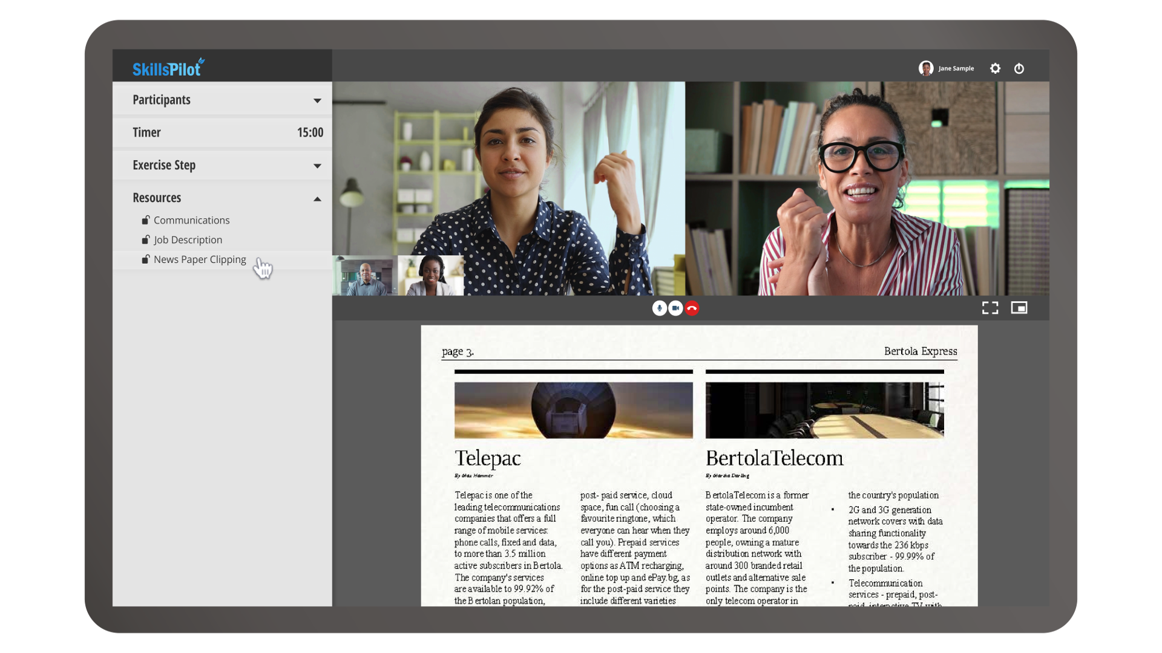Image resolution: width=1162 pixels, height=653 pixels.
Task: Expand the Exercise Step section arrow
Action: click(317, 166)
